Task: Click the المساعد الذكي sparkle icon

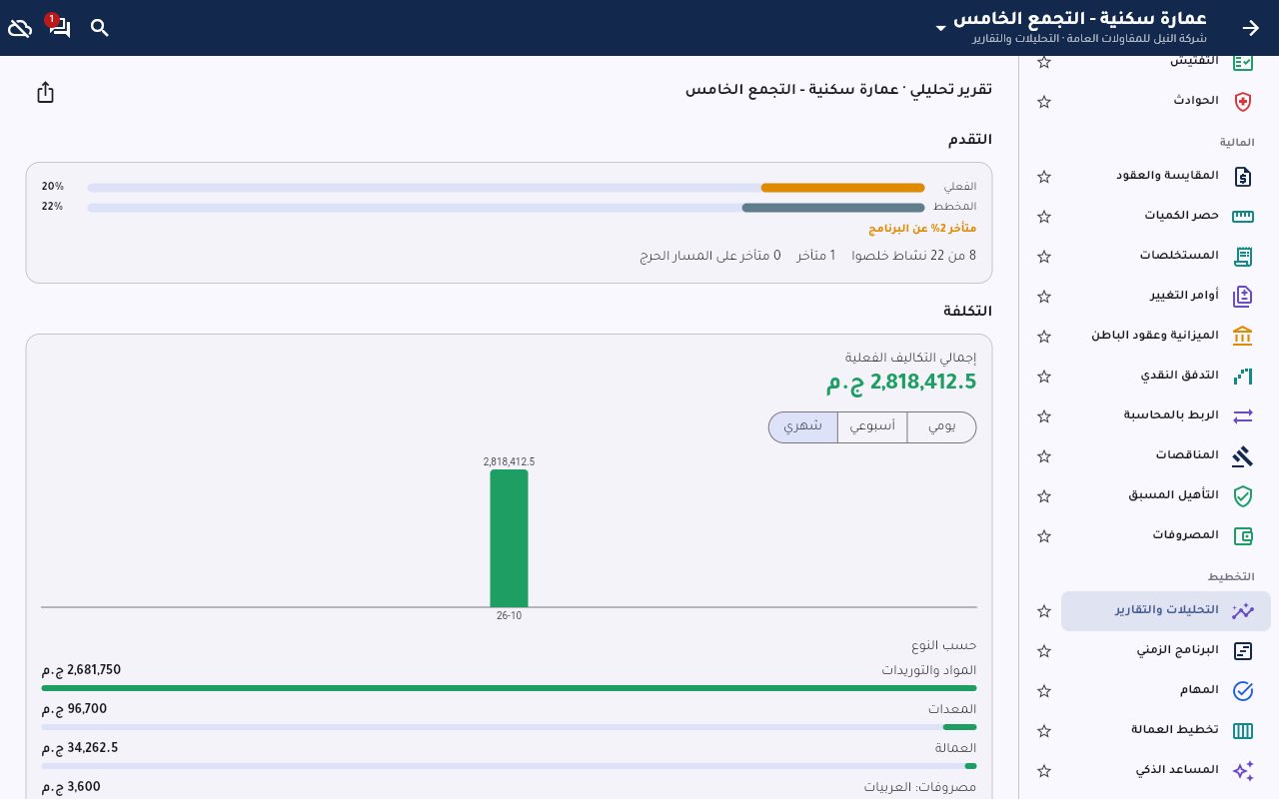Action: point(1242,771)
